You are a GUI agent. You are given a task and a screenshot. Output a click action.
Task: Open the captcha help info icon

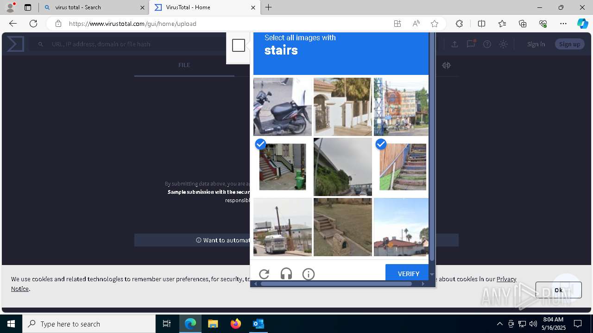click(309, 274)
